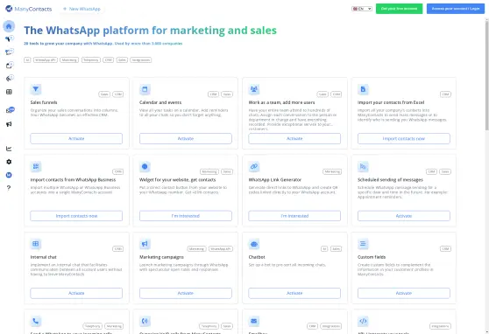Click the AI tag on Chatbot card

click(x=324, y=248)
